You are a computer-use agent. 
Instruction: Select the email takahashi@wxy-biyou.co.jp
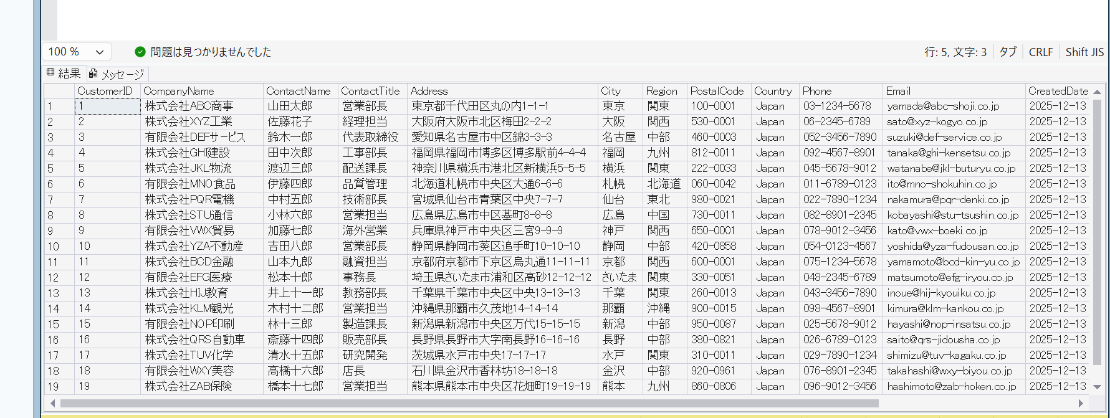point(954,371)
